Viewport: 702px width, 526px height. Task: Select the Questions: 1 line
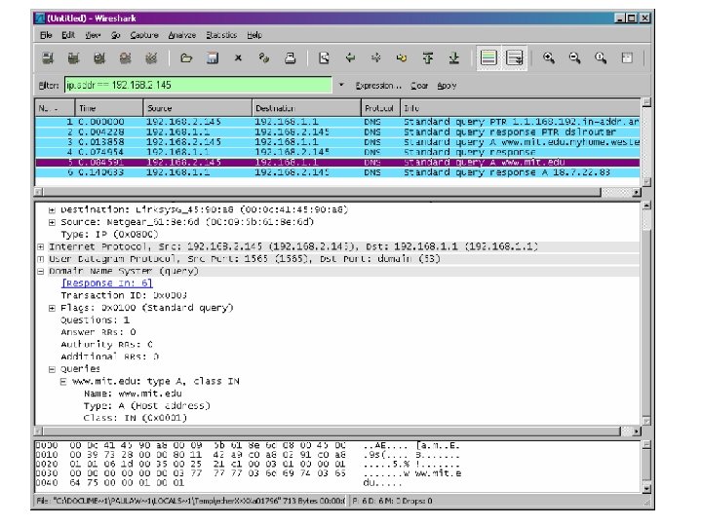(95, 319)
